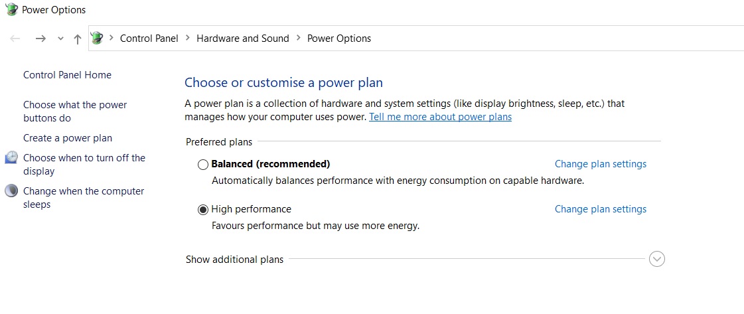Image resolution: width=744 pixels, height=314 pixels.
Task: Expand the chevron after Control Panel breadcrumb
Action: (188, 39)
